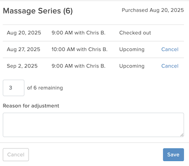Click the Checked out status

135,33
